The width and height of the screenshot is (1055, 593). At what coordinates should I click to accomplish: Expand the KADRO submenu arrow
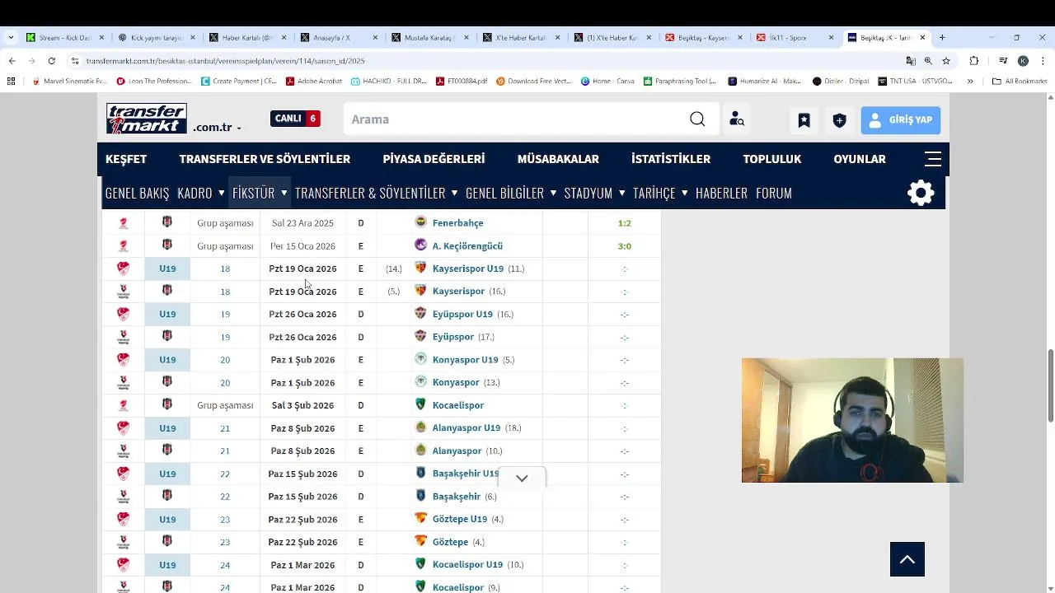click(221, 193)
